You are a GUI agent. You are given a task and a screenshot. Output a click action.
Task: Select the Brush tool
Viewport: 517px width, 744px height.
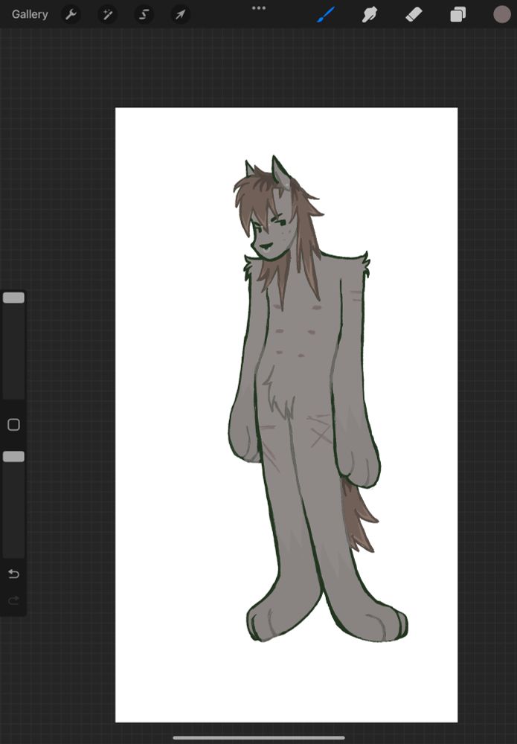click(x=326, y=15)
